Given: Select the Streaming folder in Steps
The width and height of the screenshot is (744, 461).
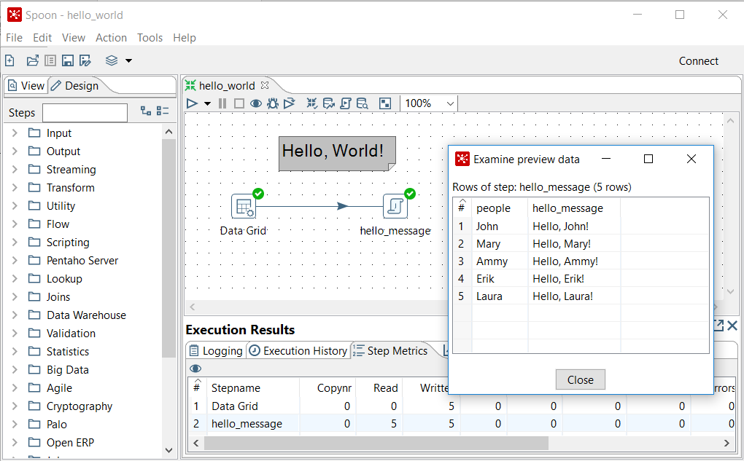Looking at the screenshot, I should click(x=71, y=170).
